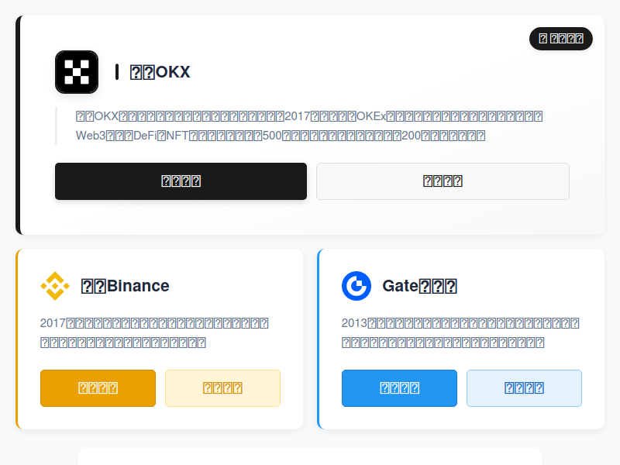Click the OKX checkered logo icon
The height and width of the screenshot is (465, 620).
(77, 72)
